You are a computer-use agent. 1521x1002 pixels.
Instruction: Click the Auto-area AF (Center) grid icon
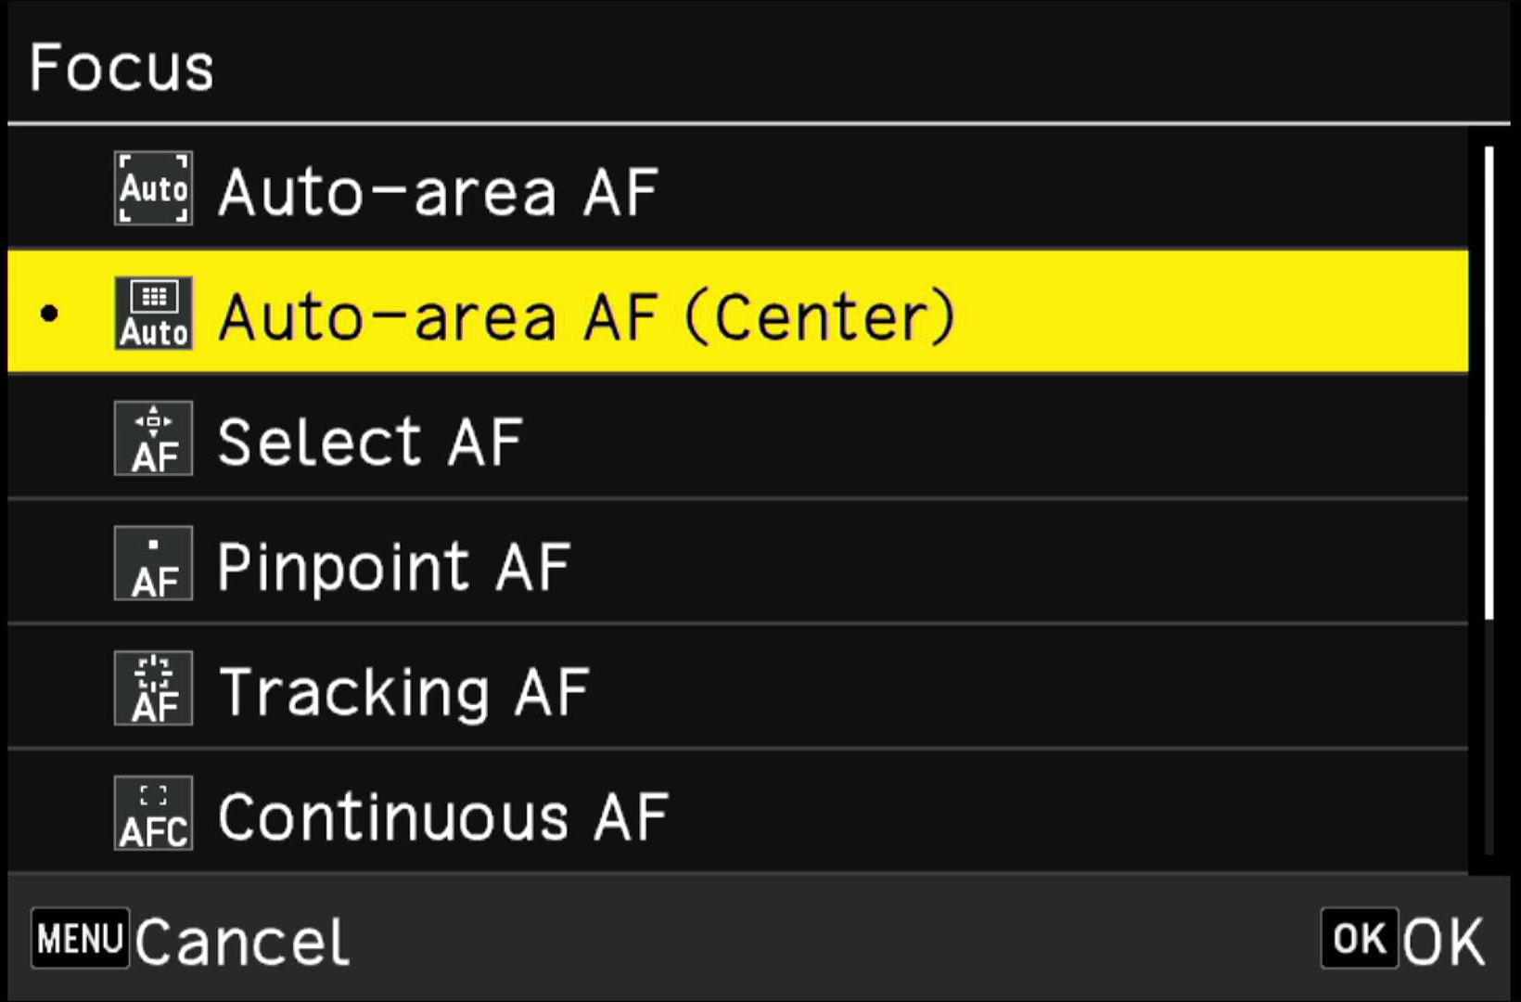(153, 314)
